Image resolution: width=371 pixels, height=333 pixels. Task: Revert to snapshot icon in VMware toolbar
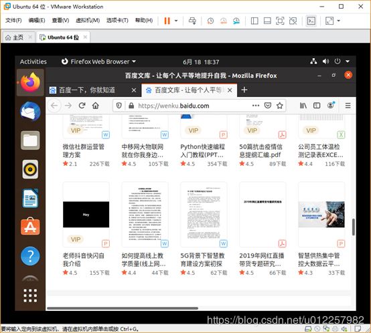click(x=224, y=21)
